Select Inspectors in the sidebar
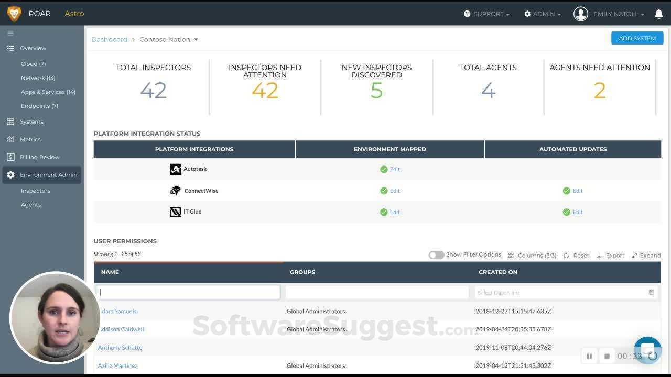Screen dimensions: 671x377 (x=35, y=191)
